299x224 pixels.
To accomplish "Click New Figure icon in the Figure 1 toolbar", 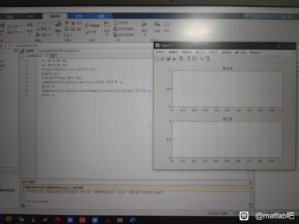I will 157,59.
